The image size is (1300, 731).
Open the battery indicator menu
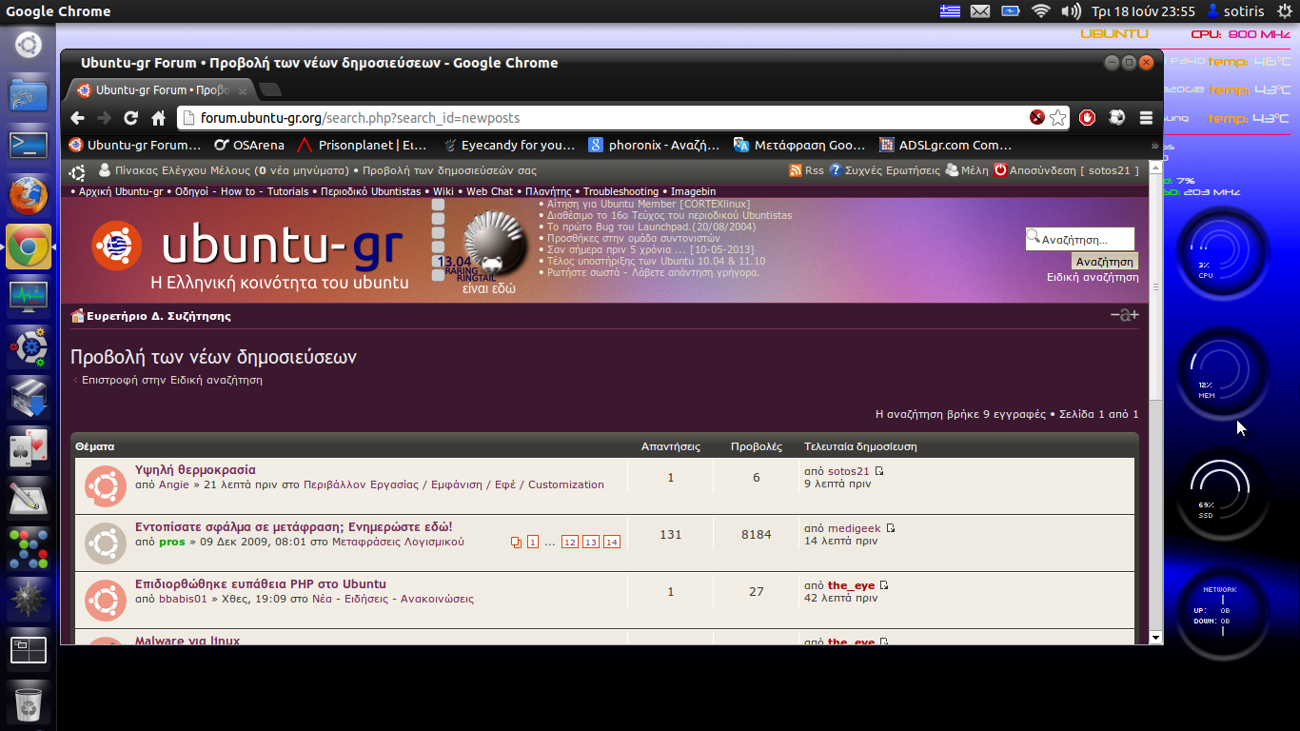1010,11
